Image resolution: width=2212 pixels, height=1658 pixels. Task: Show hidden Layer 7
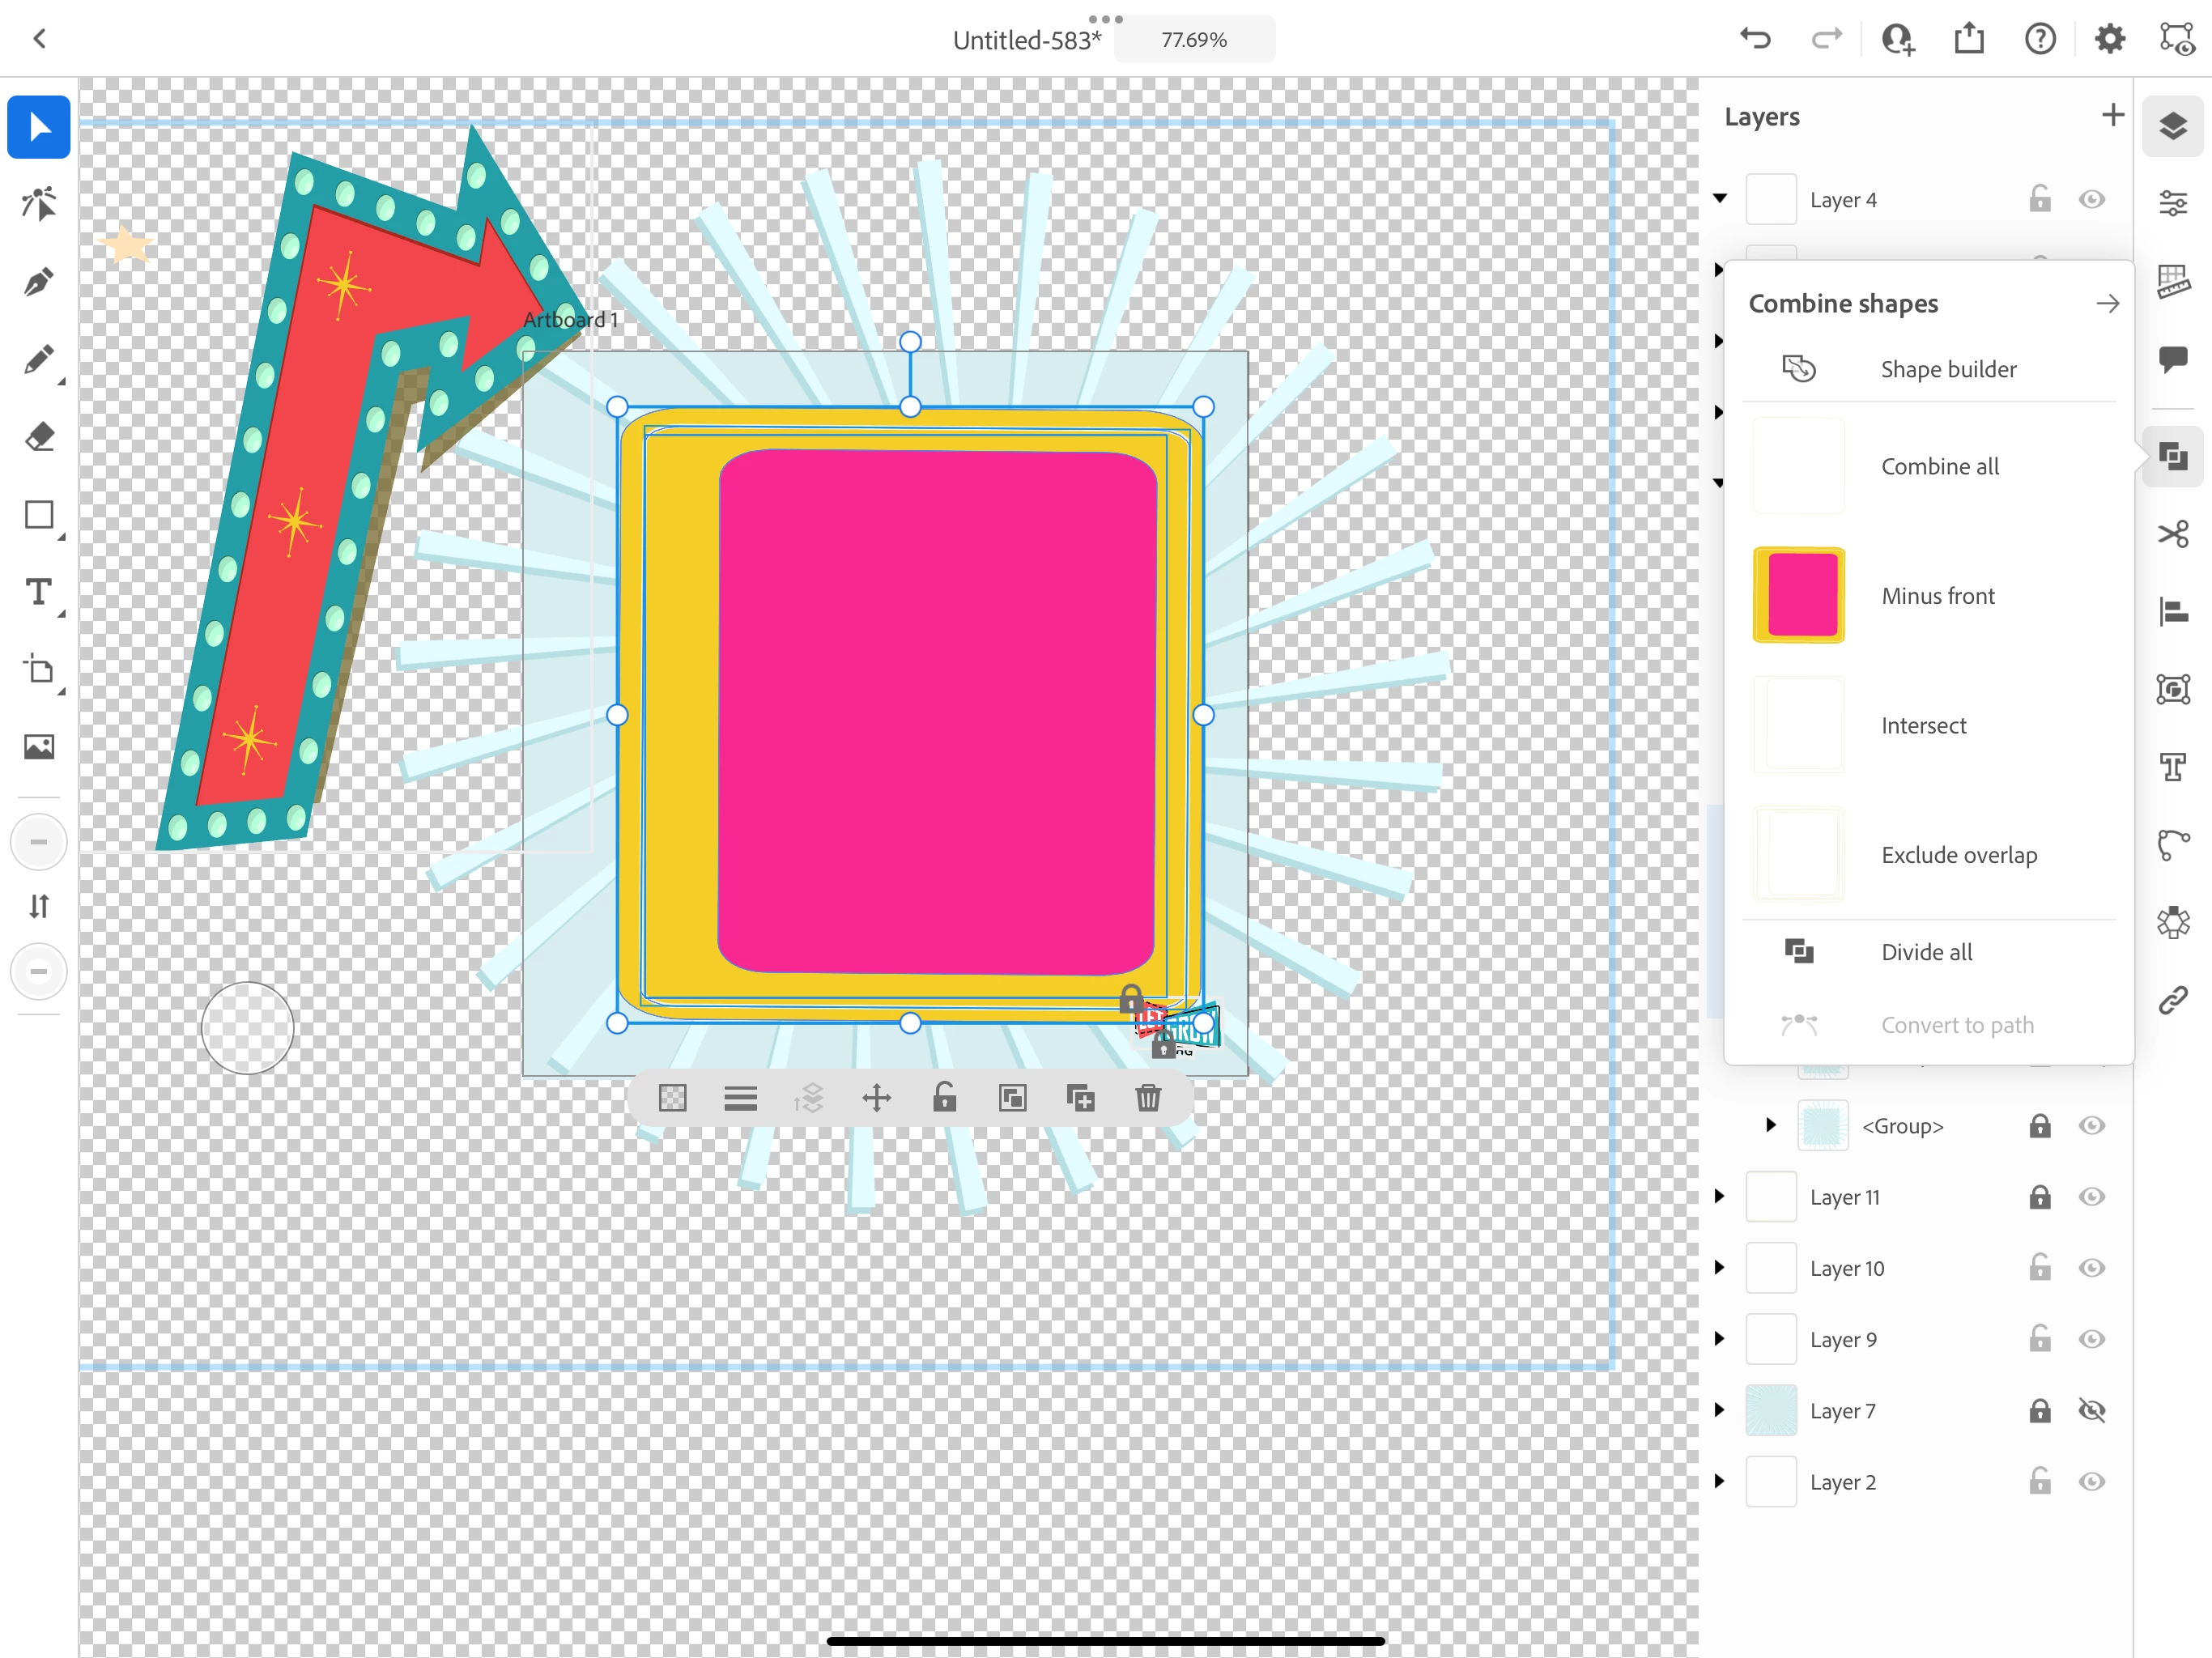click(2091, 1410)
